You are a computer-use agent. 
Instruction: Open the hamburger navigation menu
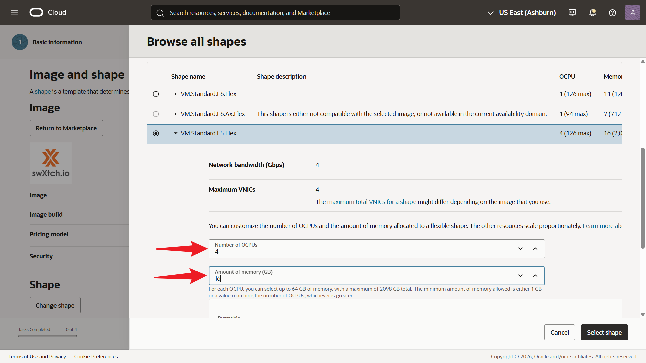click(14, 13)
